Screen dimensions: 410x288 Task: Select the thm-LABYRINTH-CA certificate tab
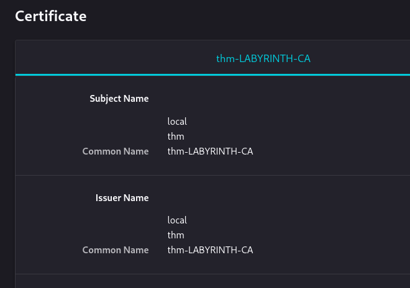263,59
